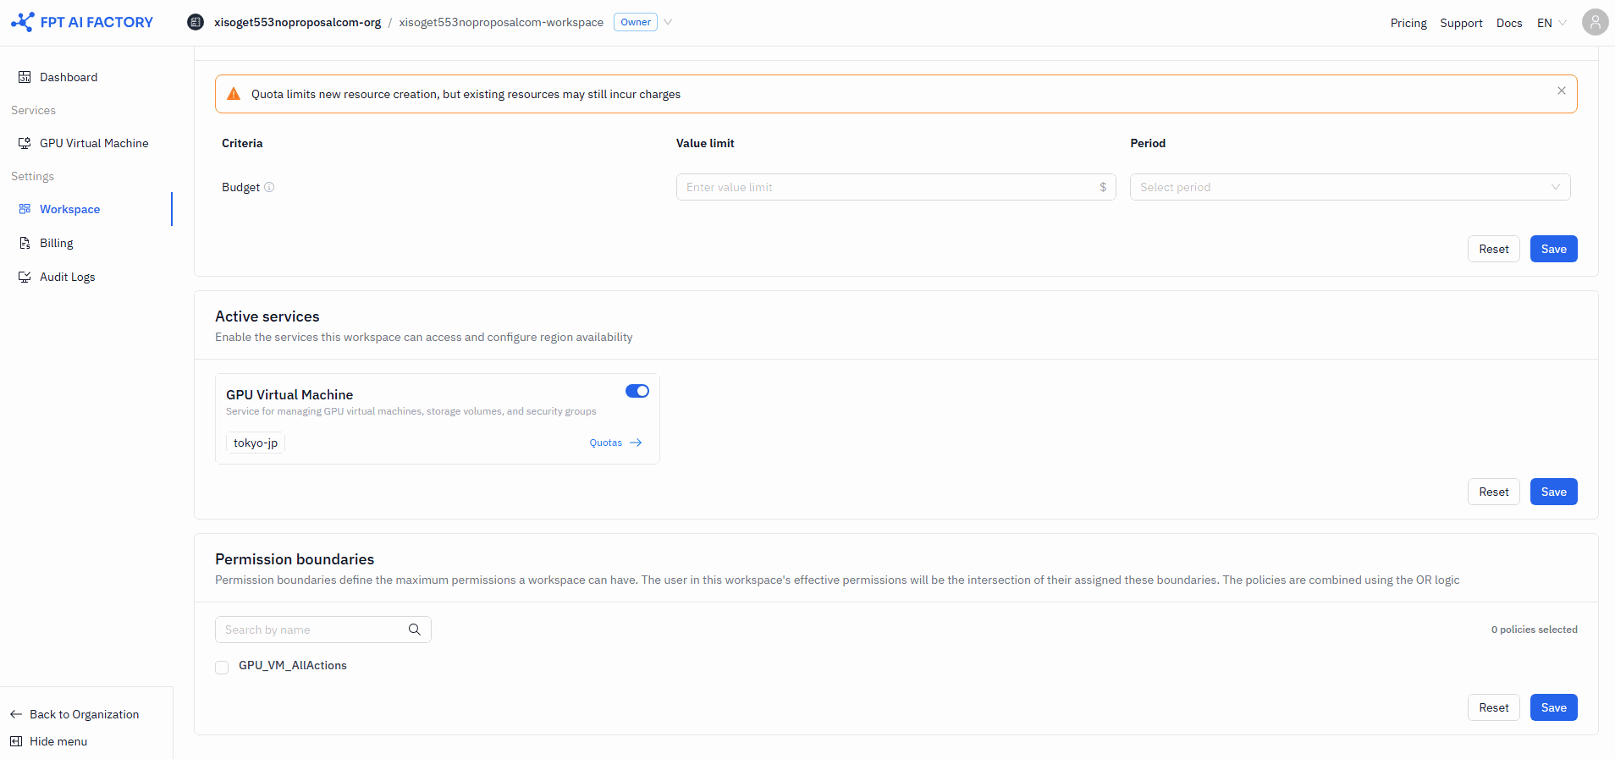1615x759 pixels.
Task: Click the GPU_VM_AllActions policy name
Action: point(293,665)
